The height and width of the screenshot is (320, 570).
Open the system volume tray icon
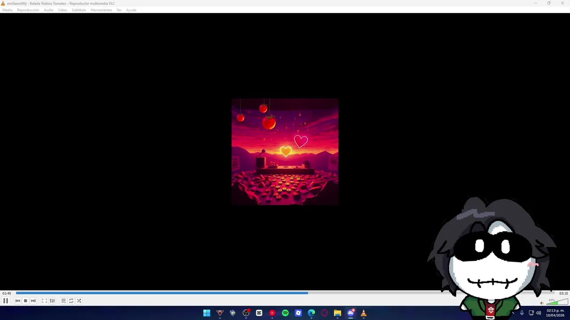tap(538, 313)
